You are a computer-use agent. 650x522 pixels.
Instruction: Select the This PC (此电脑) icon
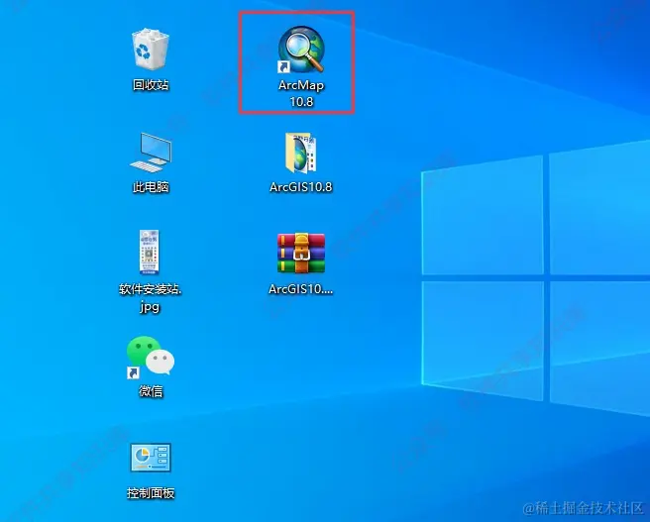click(x=151, y=153)
